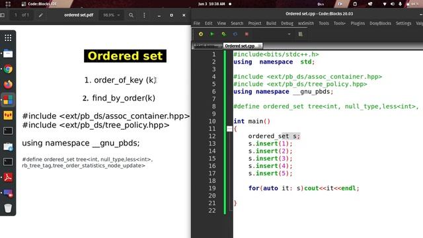Run the program with green play icon
This screenshot has width=423, height=238.
click(x=212, y=34)
